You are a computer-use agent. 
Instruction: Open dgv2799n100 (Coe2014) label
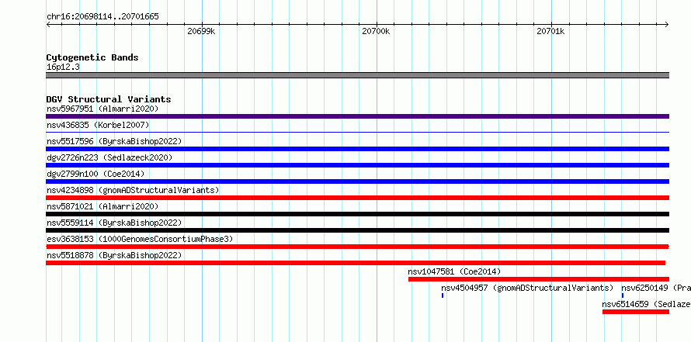click(95, 174)
